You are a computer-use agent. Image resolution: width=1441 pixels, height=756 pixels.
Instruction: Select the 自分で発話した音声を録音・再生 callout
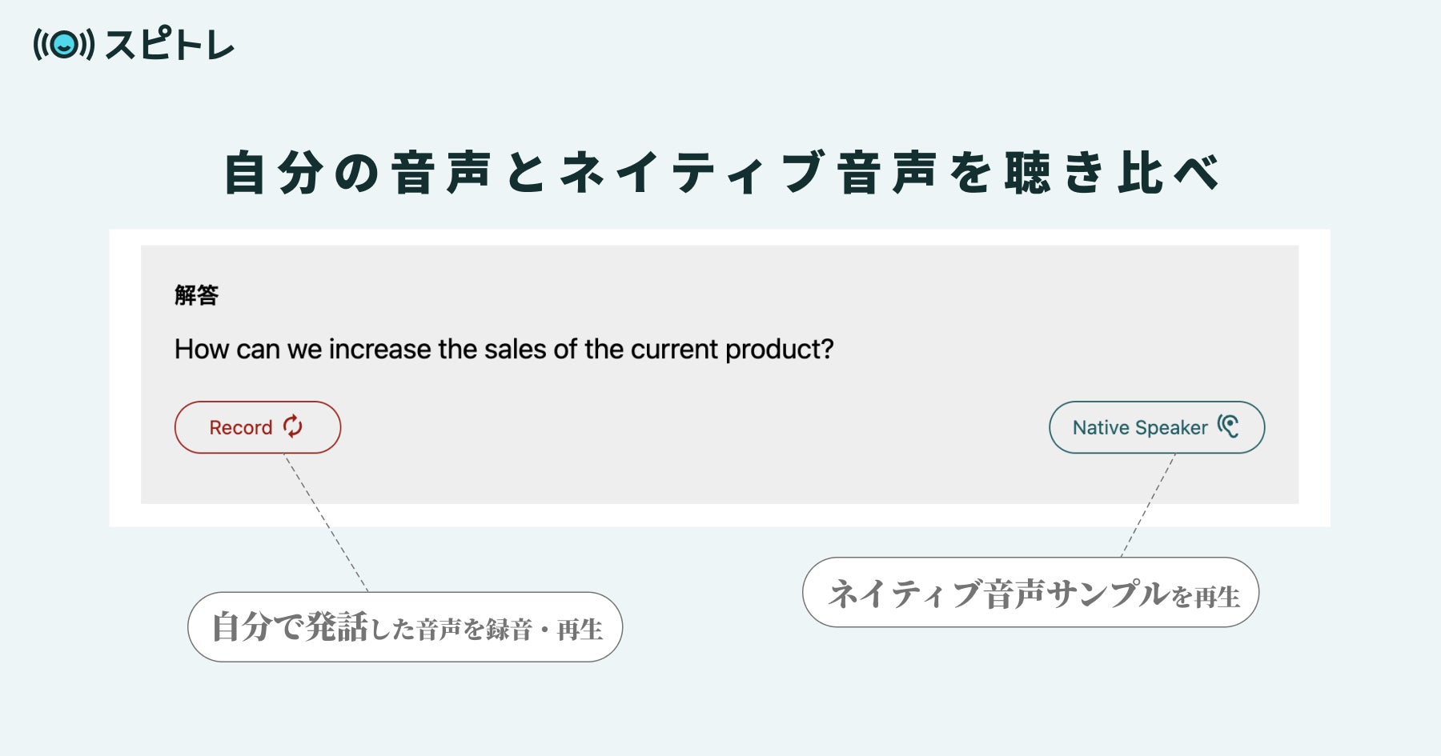[405, 627]
